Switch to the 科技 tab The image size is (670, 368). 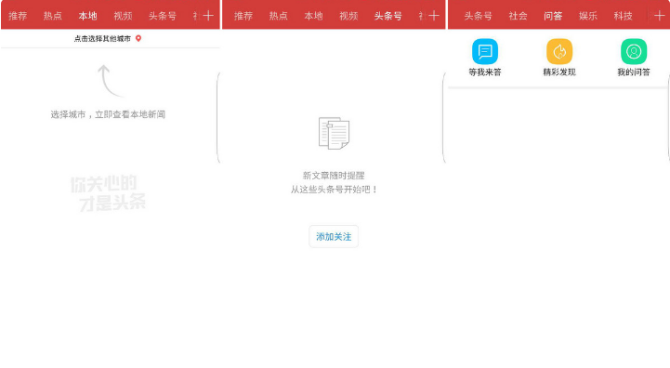[623, 16]
